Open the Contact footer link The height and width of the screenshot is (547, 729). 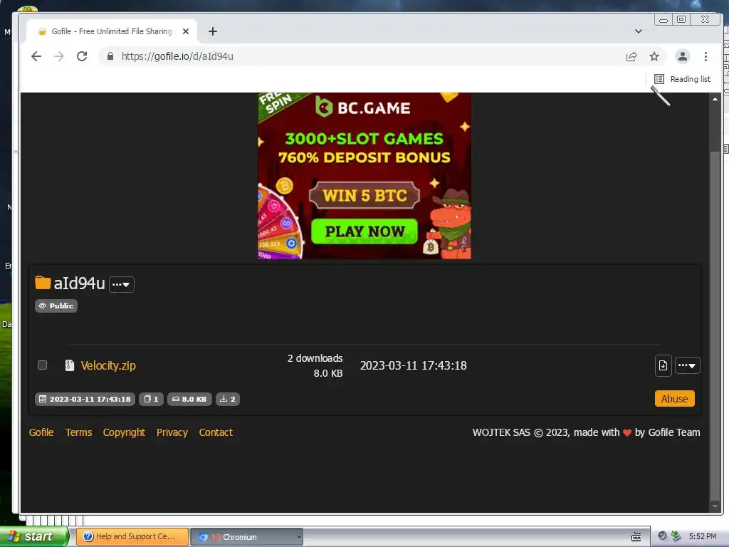(x=216, y=432)
